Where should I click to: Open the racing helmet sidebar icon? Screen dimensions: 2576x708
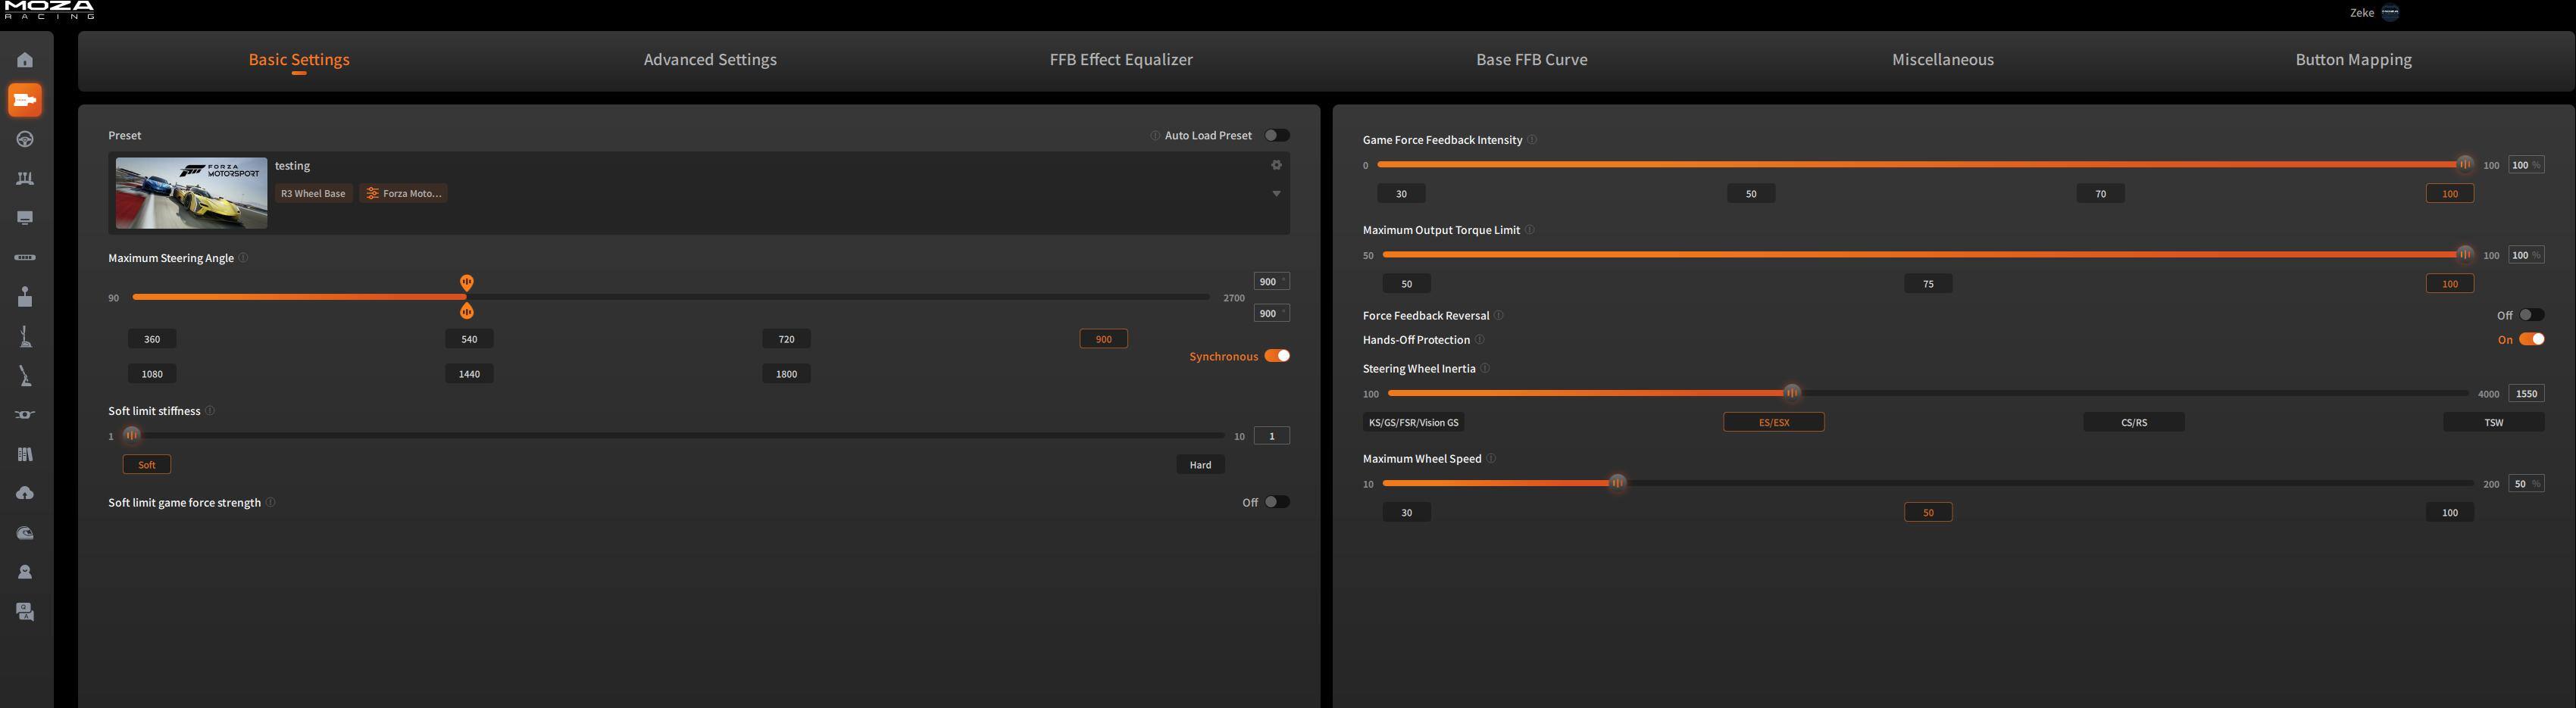click(x=25, y=533)
